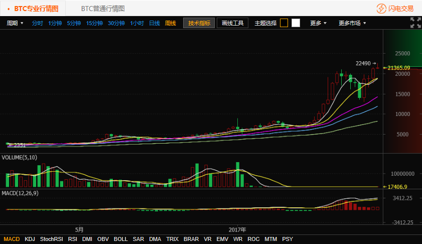
Task: Switch to the KDJ indicator
Action: pyautogui.click(x=30, y=239)
